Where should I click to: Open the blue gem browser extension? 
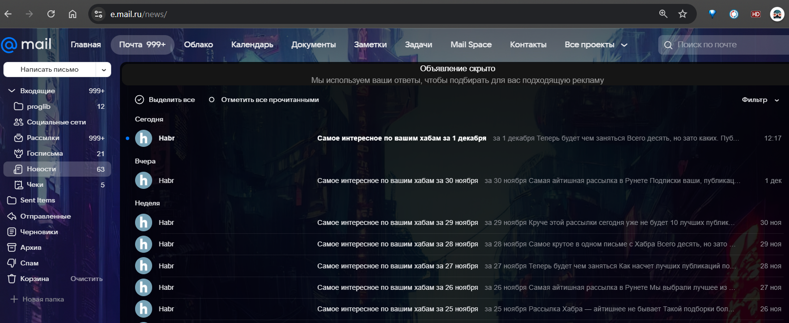point(712,14)
